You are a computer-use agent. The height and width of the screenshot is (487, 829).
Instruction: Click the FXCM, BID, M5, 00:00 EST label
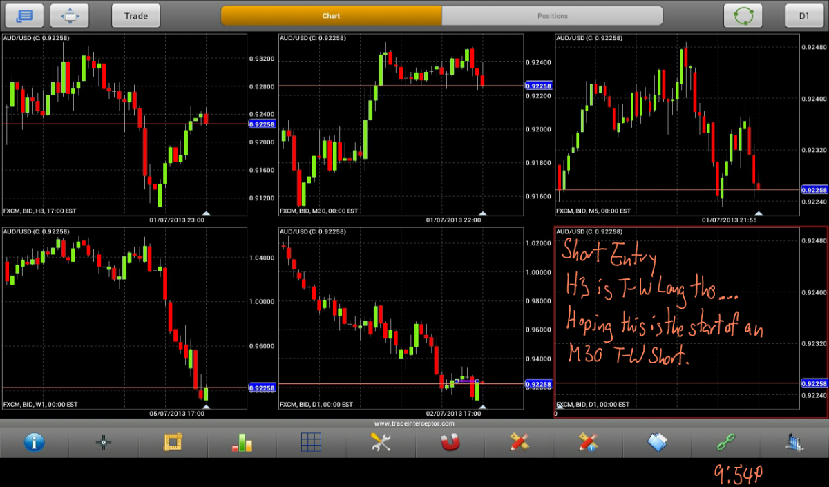(593, 211)
